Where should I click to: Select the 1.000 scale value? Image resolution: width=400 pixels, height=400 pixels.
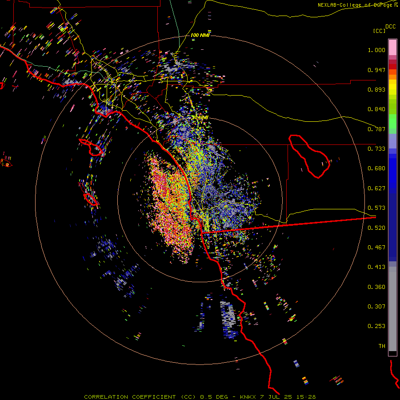tap(376, 50)
